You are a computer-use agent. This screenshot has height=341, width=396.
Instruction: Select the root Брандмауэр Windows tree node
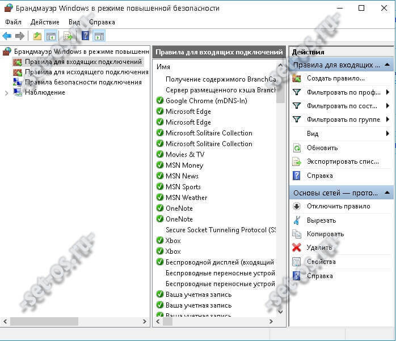tap(81, 52)
